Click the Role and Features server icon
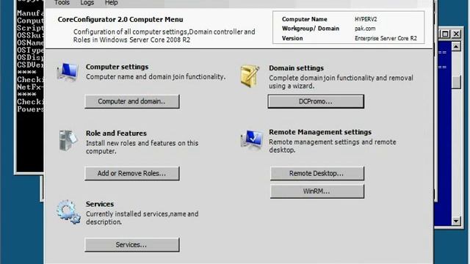 tap(68, 140)
